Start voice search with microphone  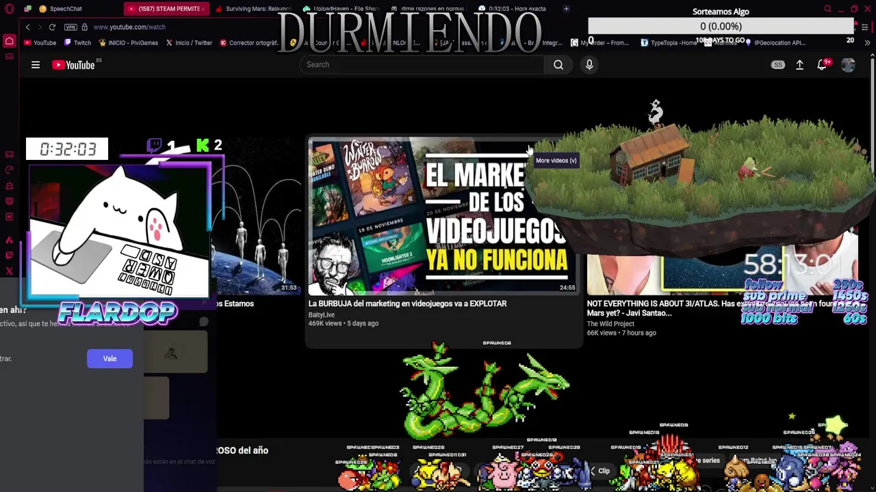pyautogui.click(x=589, y=64)
